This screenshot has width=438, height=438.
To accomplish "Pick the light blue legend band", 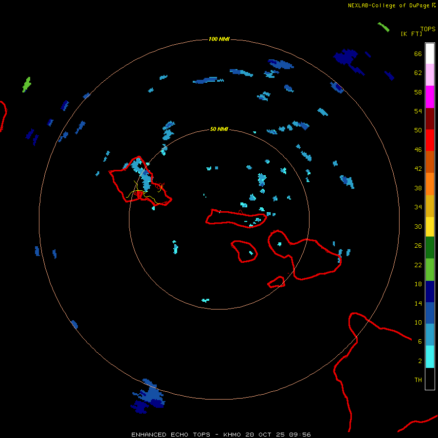I will 430,335.
